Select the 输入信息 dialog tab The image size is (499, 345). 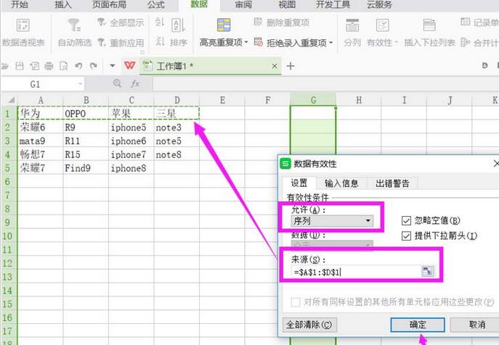[x=341, y=183]
